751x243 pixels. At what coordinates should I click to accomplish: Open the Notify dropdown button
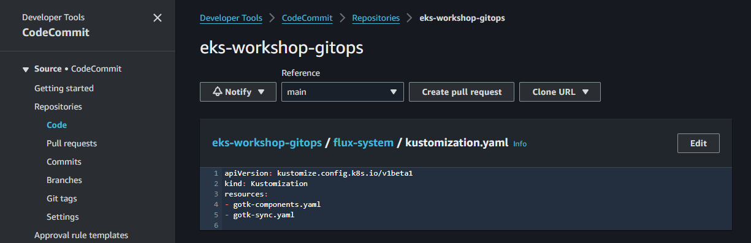[x=238, y=92]
